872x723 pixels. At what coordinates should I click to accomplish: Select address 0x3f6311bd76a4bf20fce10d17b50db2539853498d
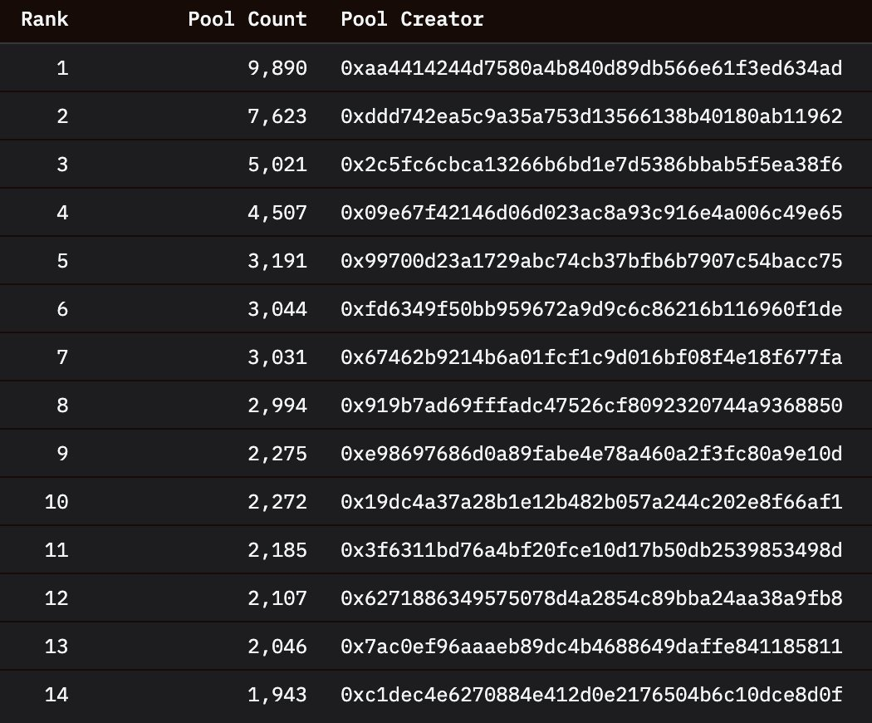pyautogui.click(x=591, y=550)
